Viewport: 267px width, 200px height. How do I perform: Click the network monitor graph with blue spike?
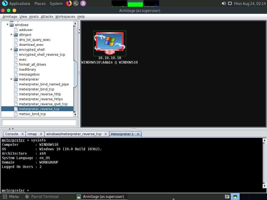click(151, 3)
